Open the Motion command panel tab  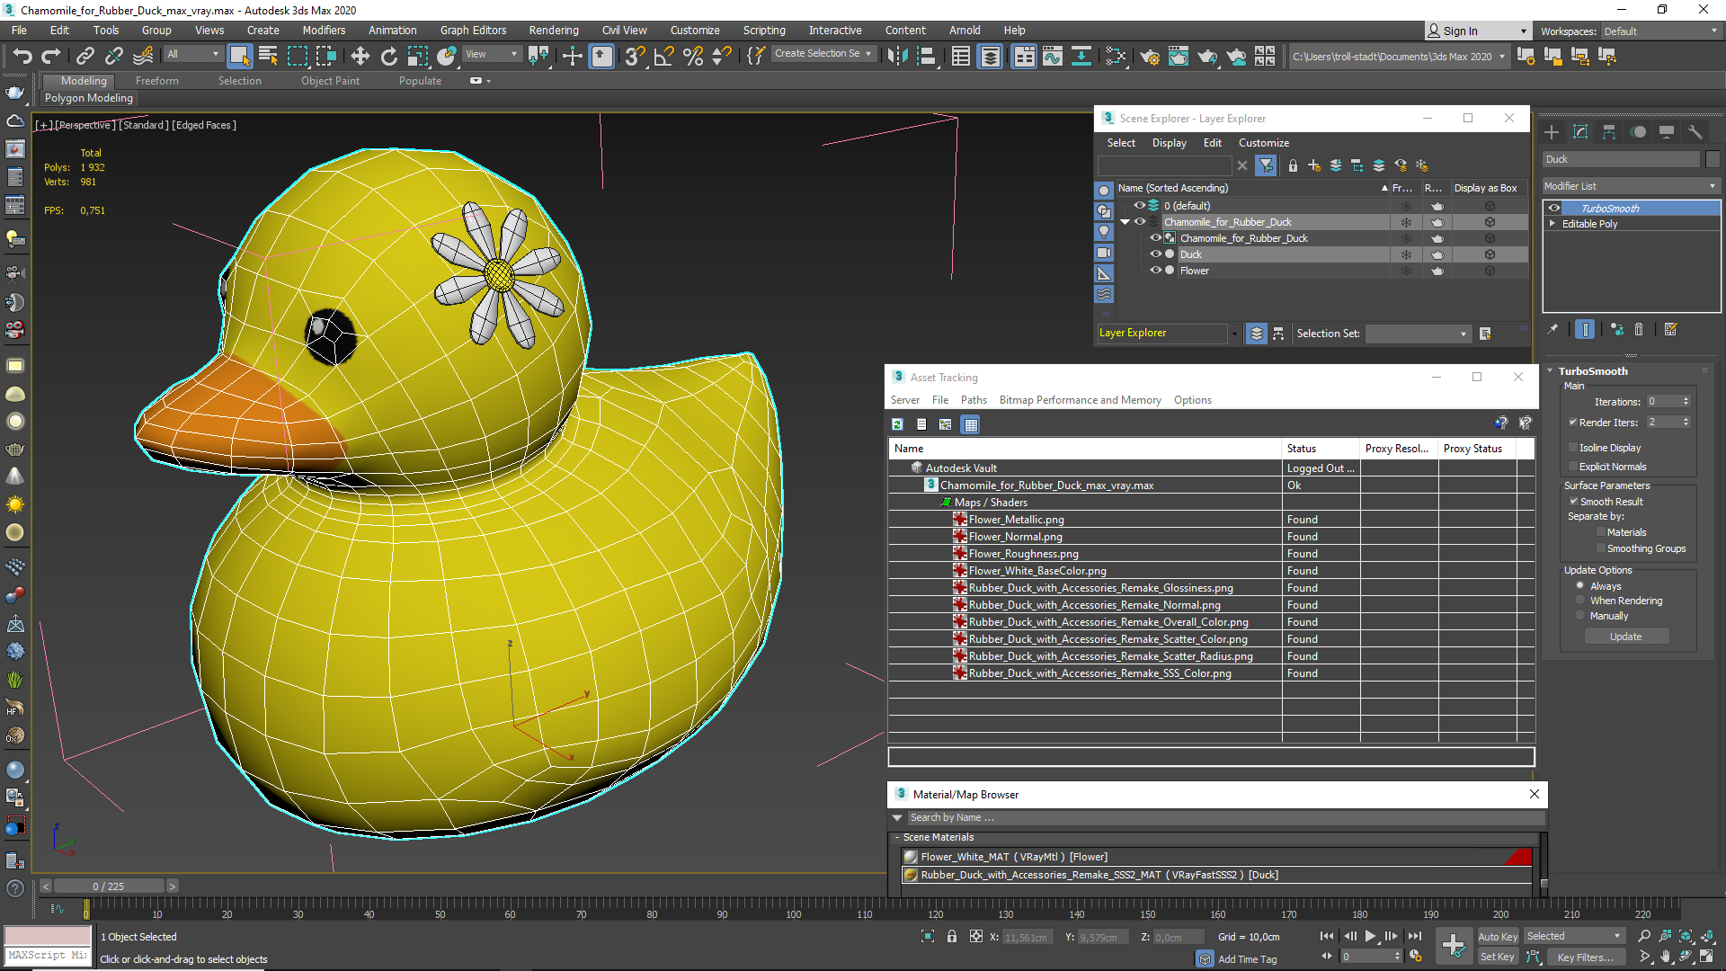pyautogui.click(x=1638, y=132)
